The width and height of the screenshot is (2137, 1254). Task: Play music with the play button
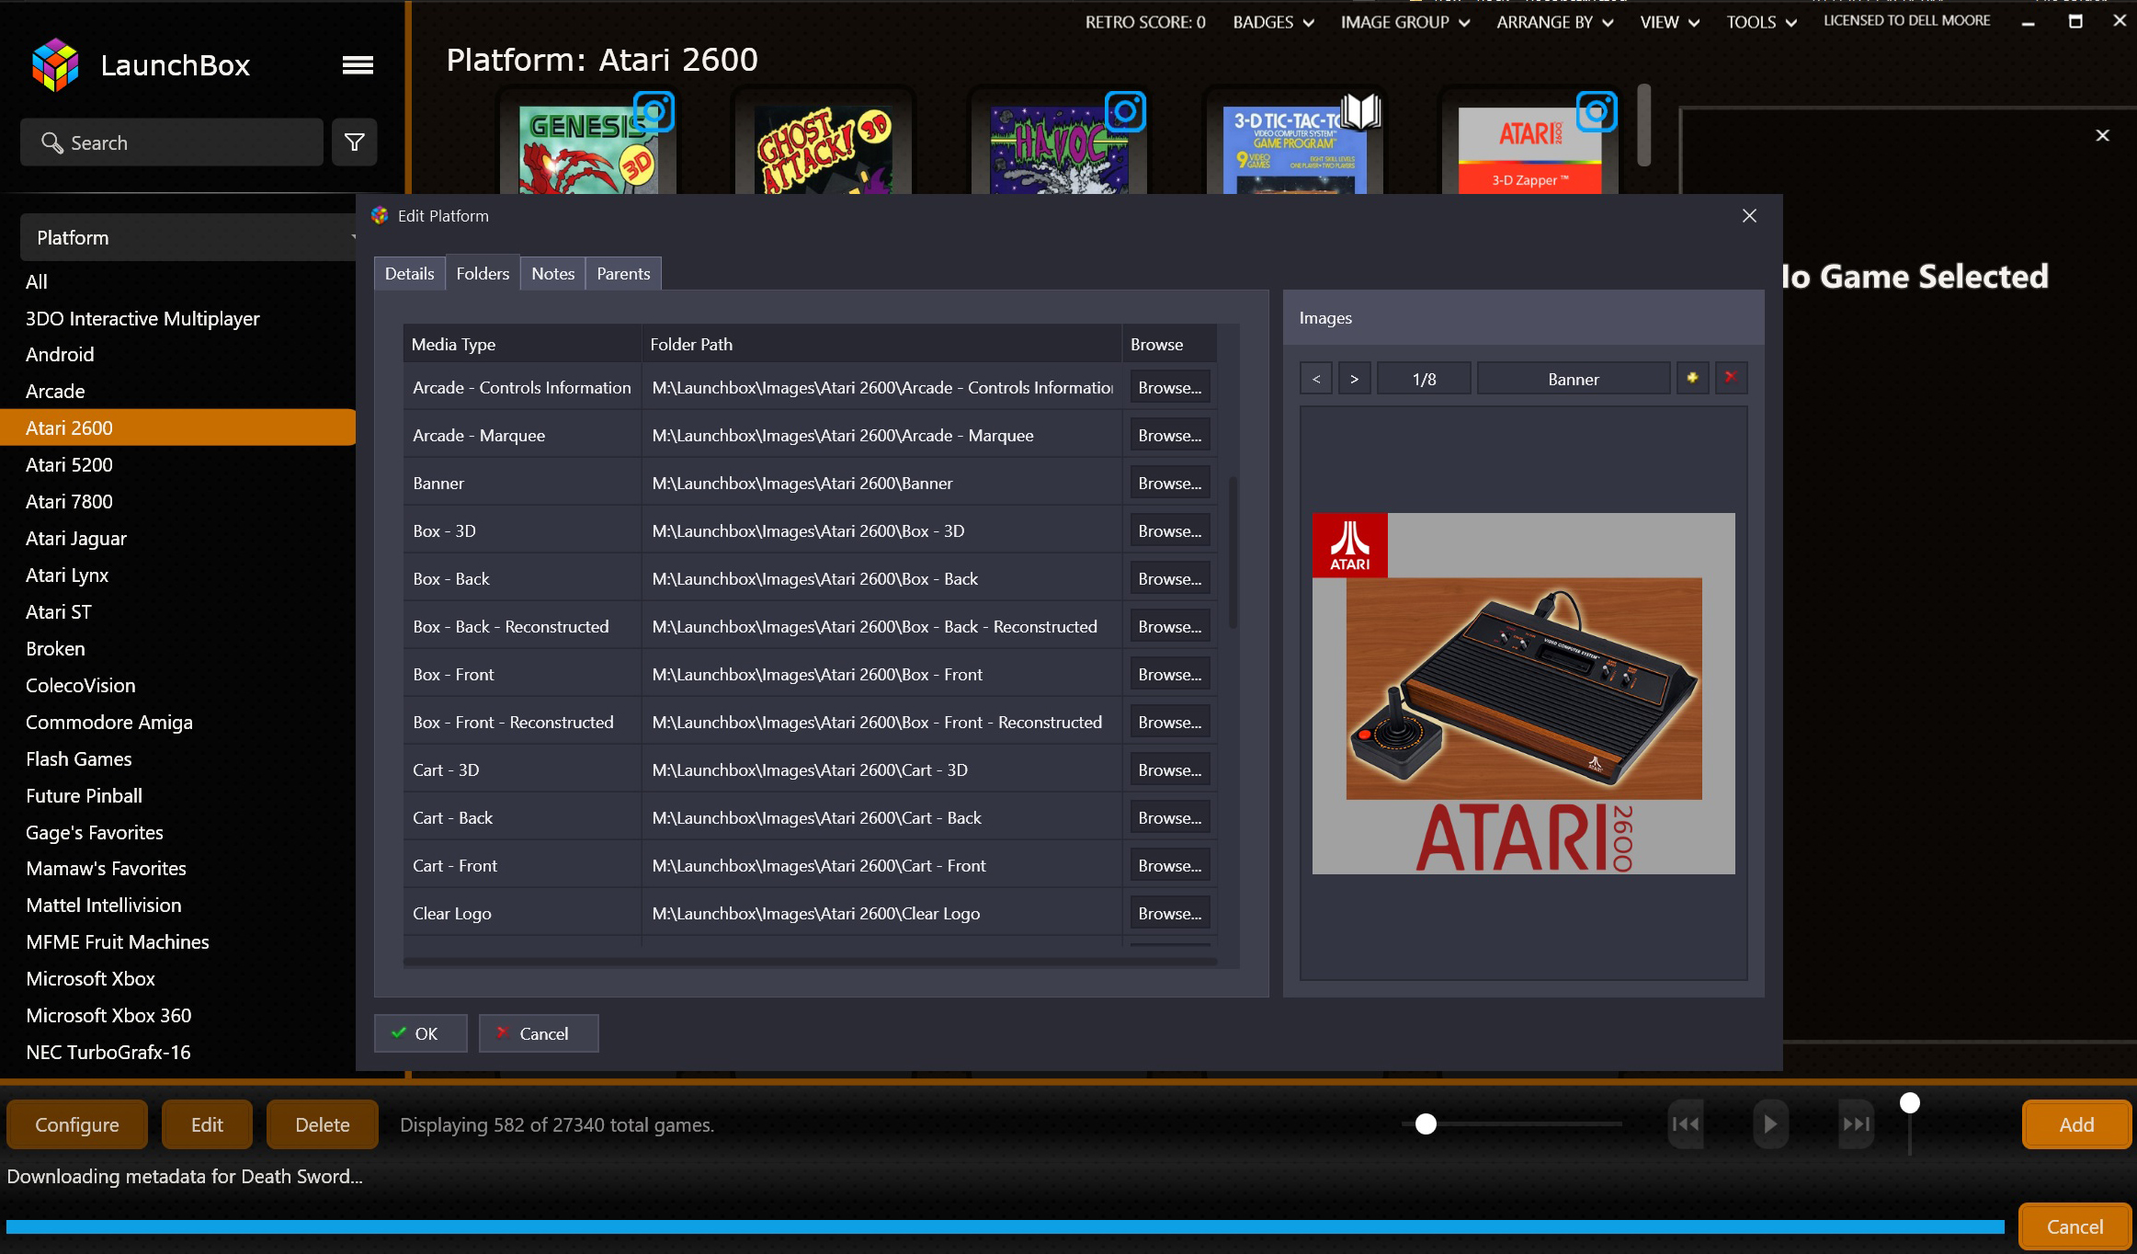1770,1123
